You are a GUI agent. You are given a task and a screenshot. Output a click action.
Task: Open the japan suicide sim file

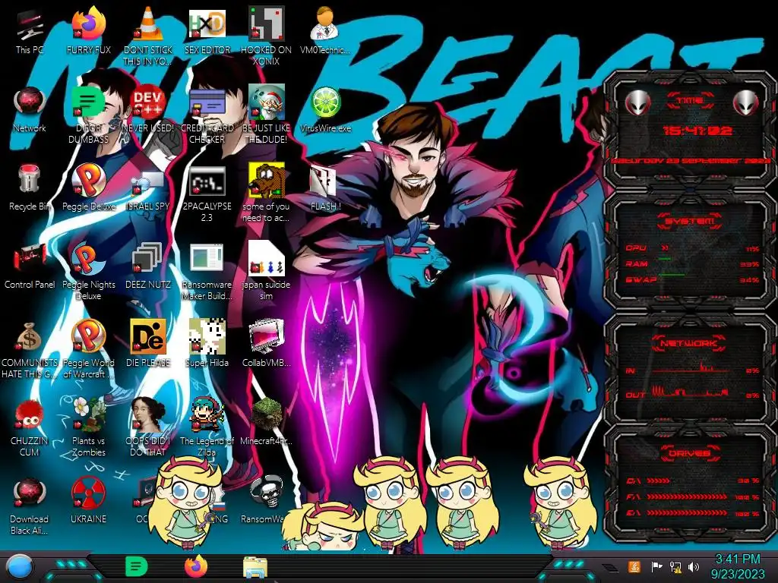point(267,258)
